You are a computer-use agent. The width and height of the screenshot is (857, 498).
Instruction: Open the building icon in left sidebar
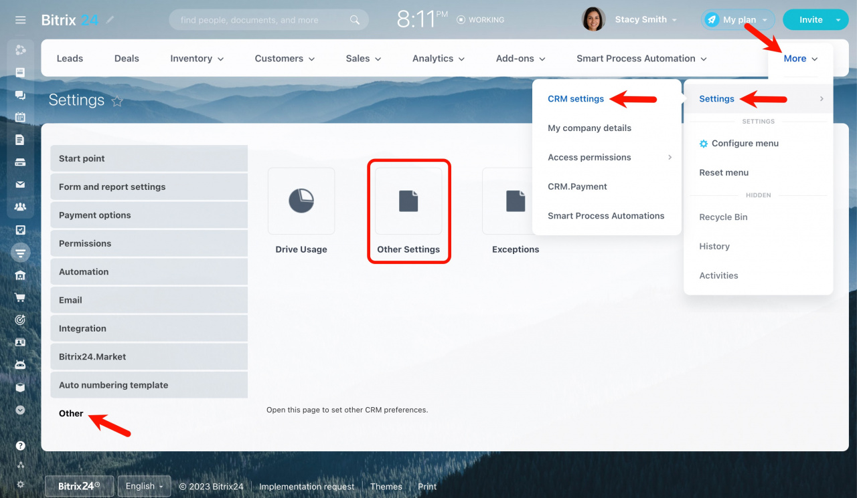(x=21, y=275)
